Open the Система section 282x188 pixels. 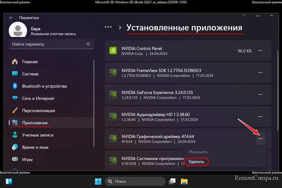point(51,74)
